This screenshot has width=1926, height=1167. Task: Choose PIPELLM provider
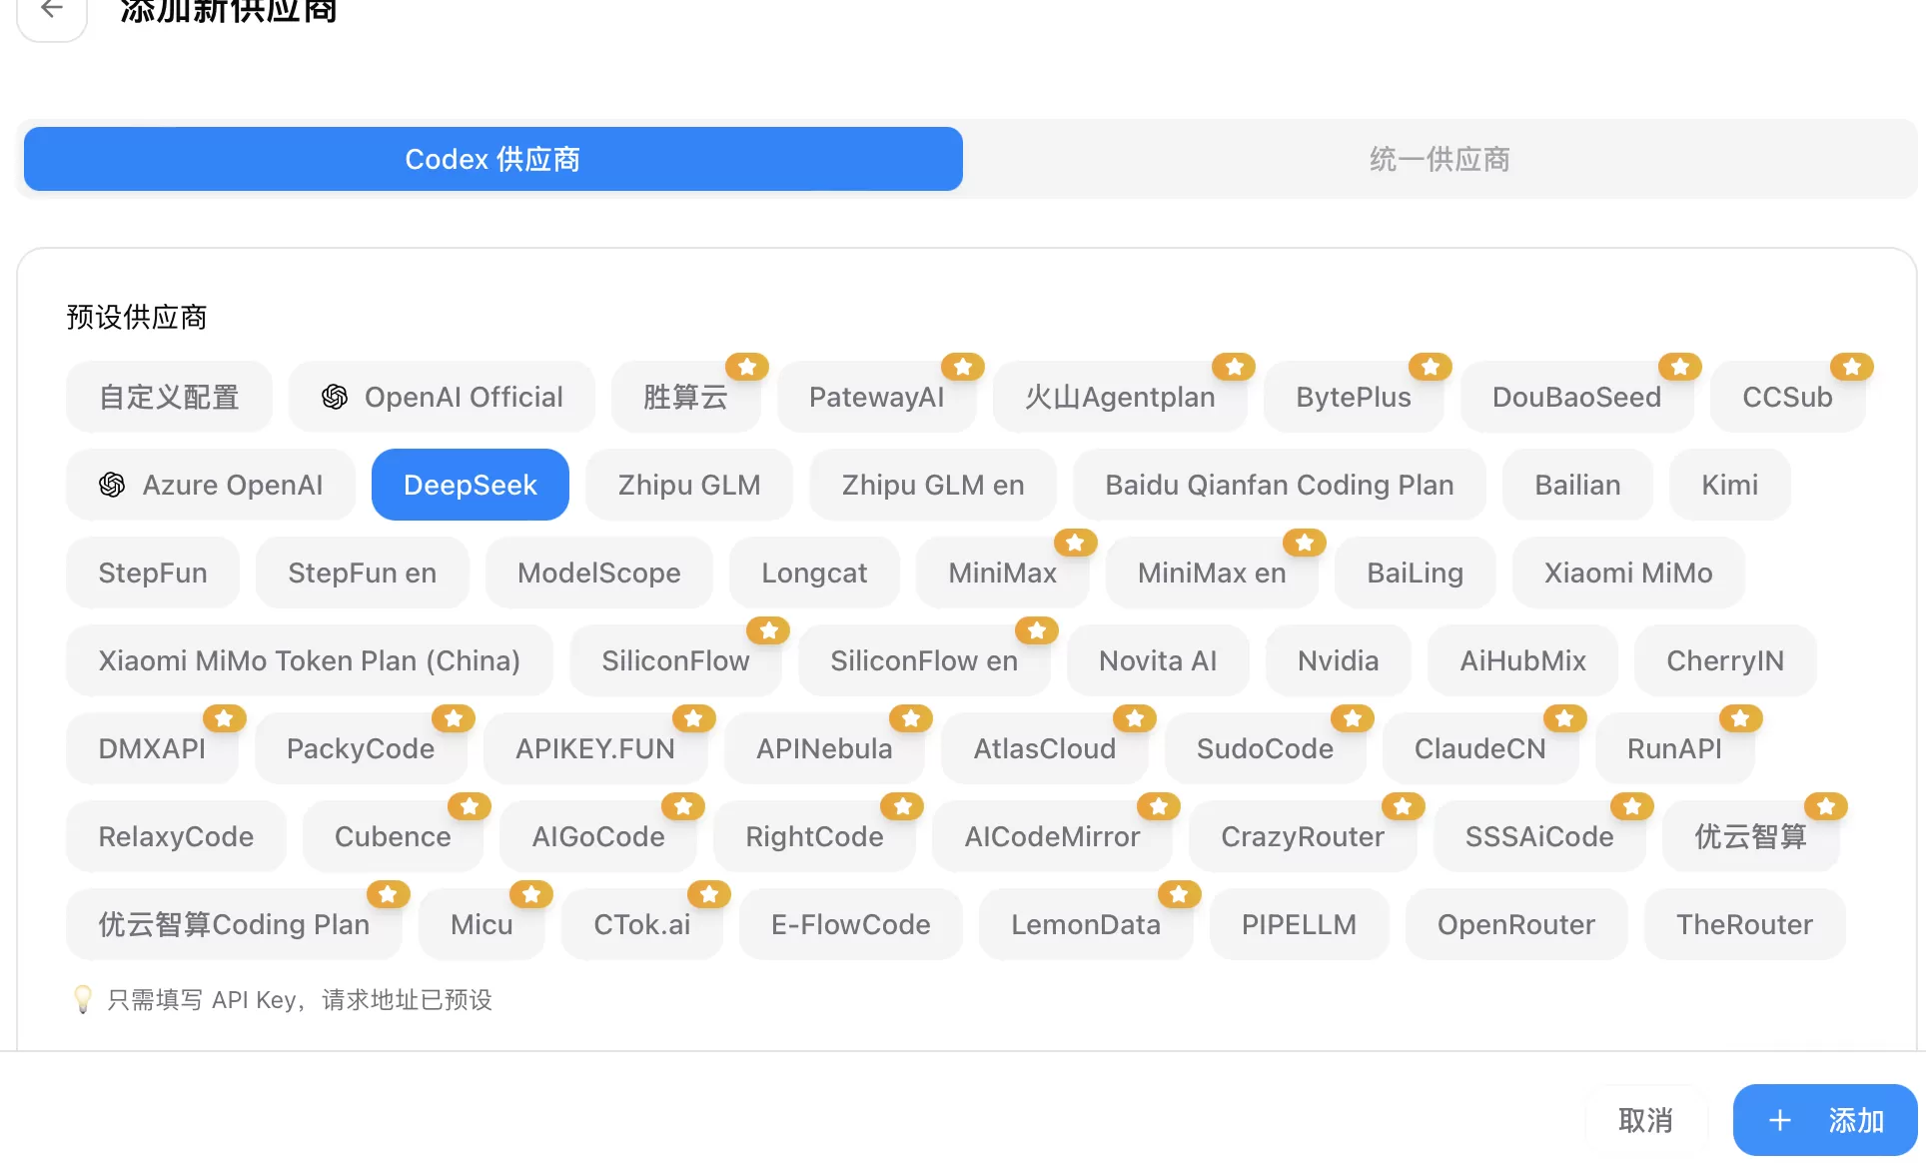coord(1299,924)
